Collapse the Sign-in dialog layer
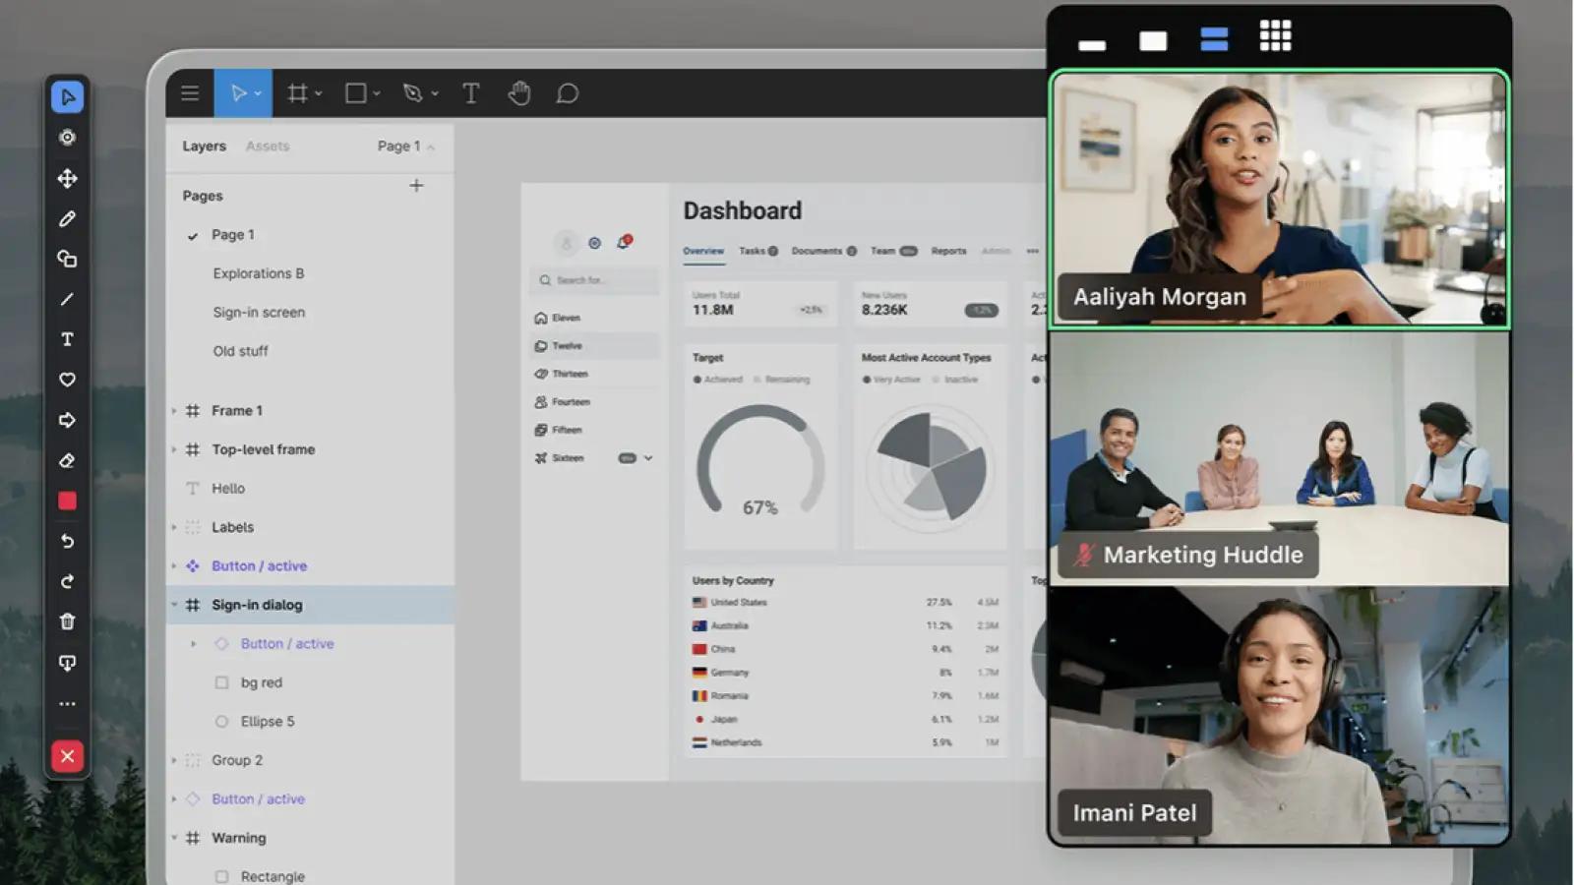This screenshot has width=1574, height=885. coord(175,605)
